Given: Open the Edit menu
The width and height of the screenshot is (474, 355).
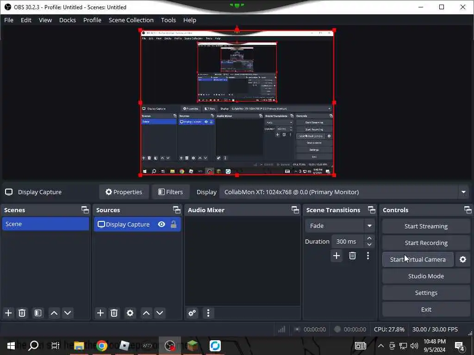Looking at the screenshot, I should coord(26,20).
